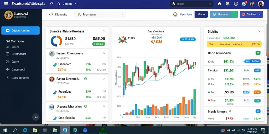Click the Sriine search field
Viewport: 269px width, 134px height.
pyautogui.click(x=192, y=4)
